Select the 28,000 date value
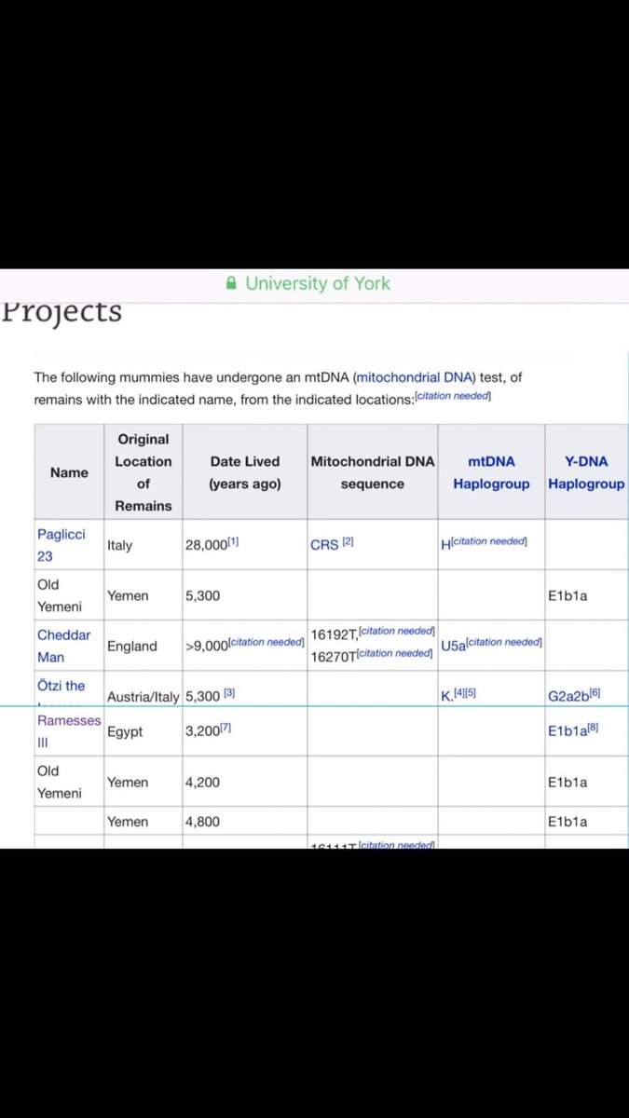This screenshot has width=629, height=1118. tap(206, 545)
